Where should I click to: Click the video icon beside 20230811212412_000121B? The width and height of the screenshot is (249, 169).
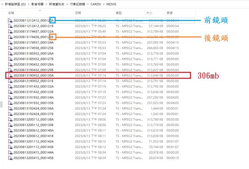click(x=10, y=26)
